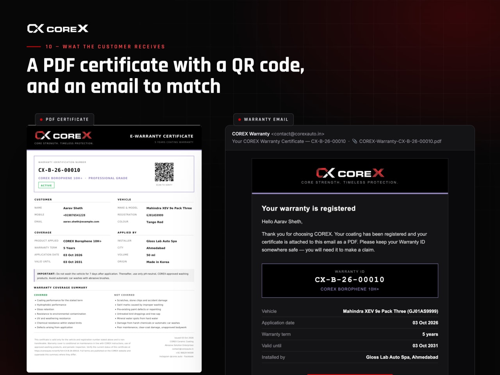Click 'Mahindra XEV 9e Pack Three' on the certificate
Image resolution: width=500 pixels, height=375 pixels.
click(x=169, y=208)
